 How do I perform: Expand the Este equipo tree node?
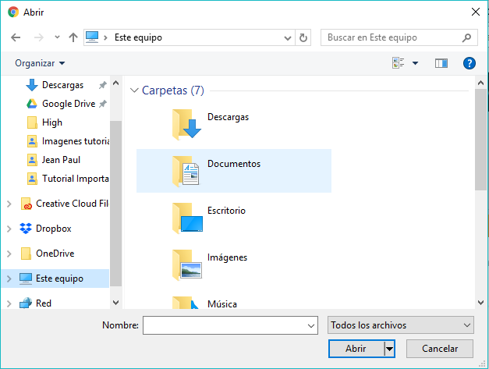(x=9, y=279)
